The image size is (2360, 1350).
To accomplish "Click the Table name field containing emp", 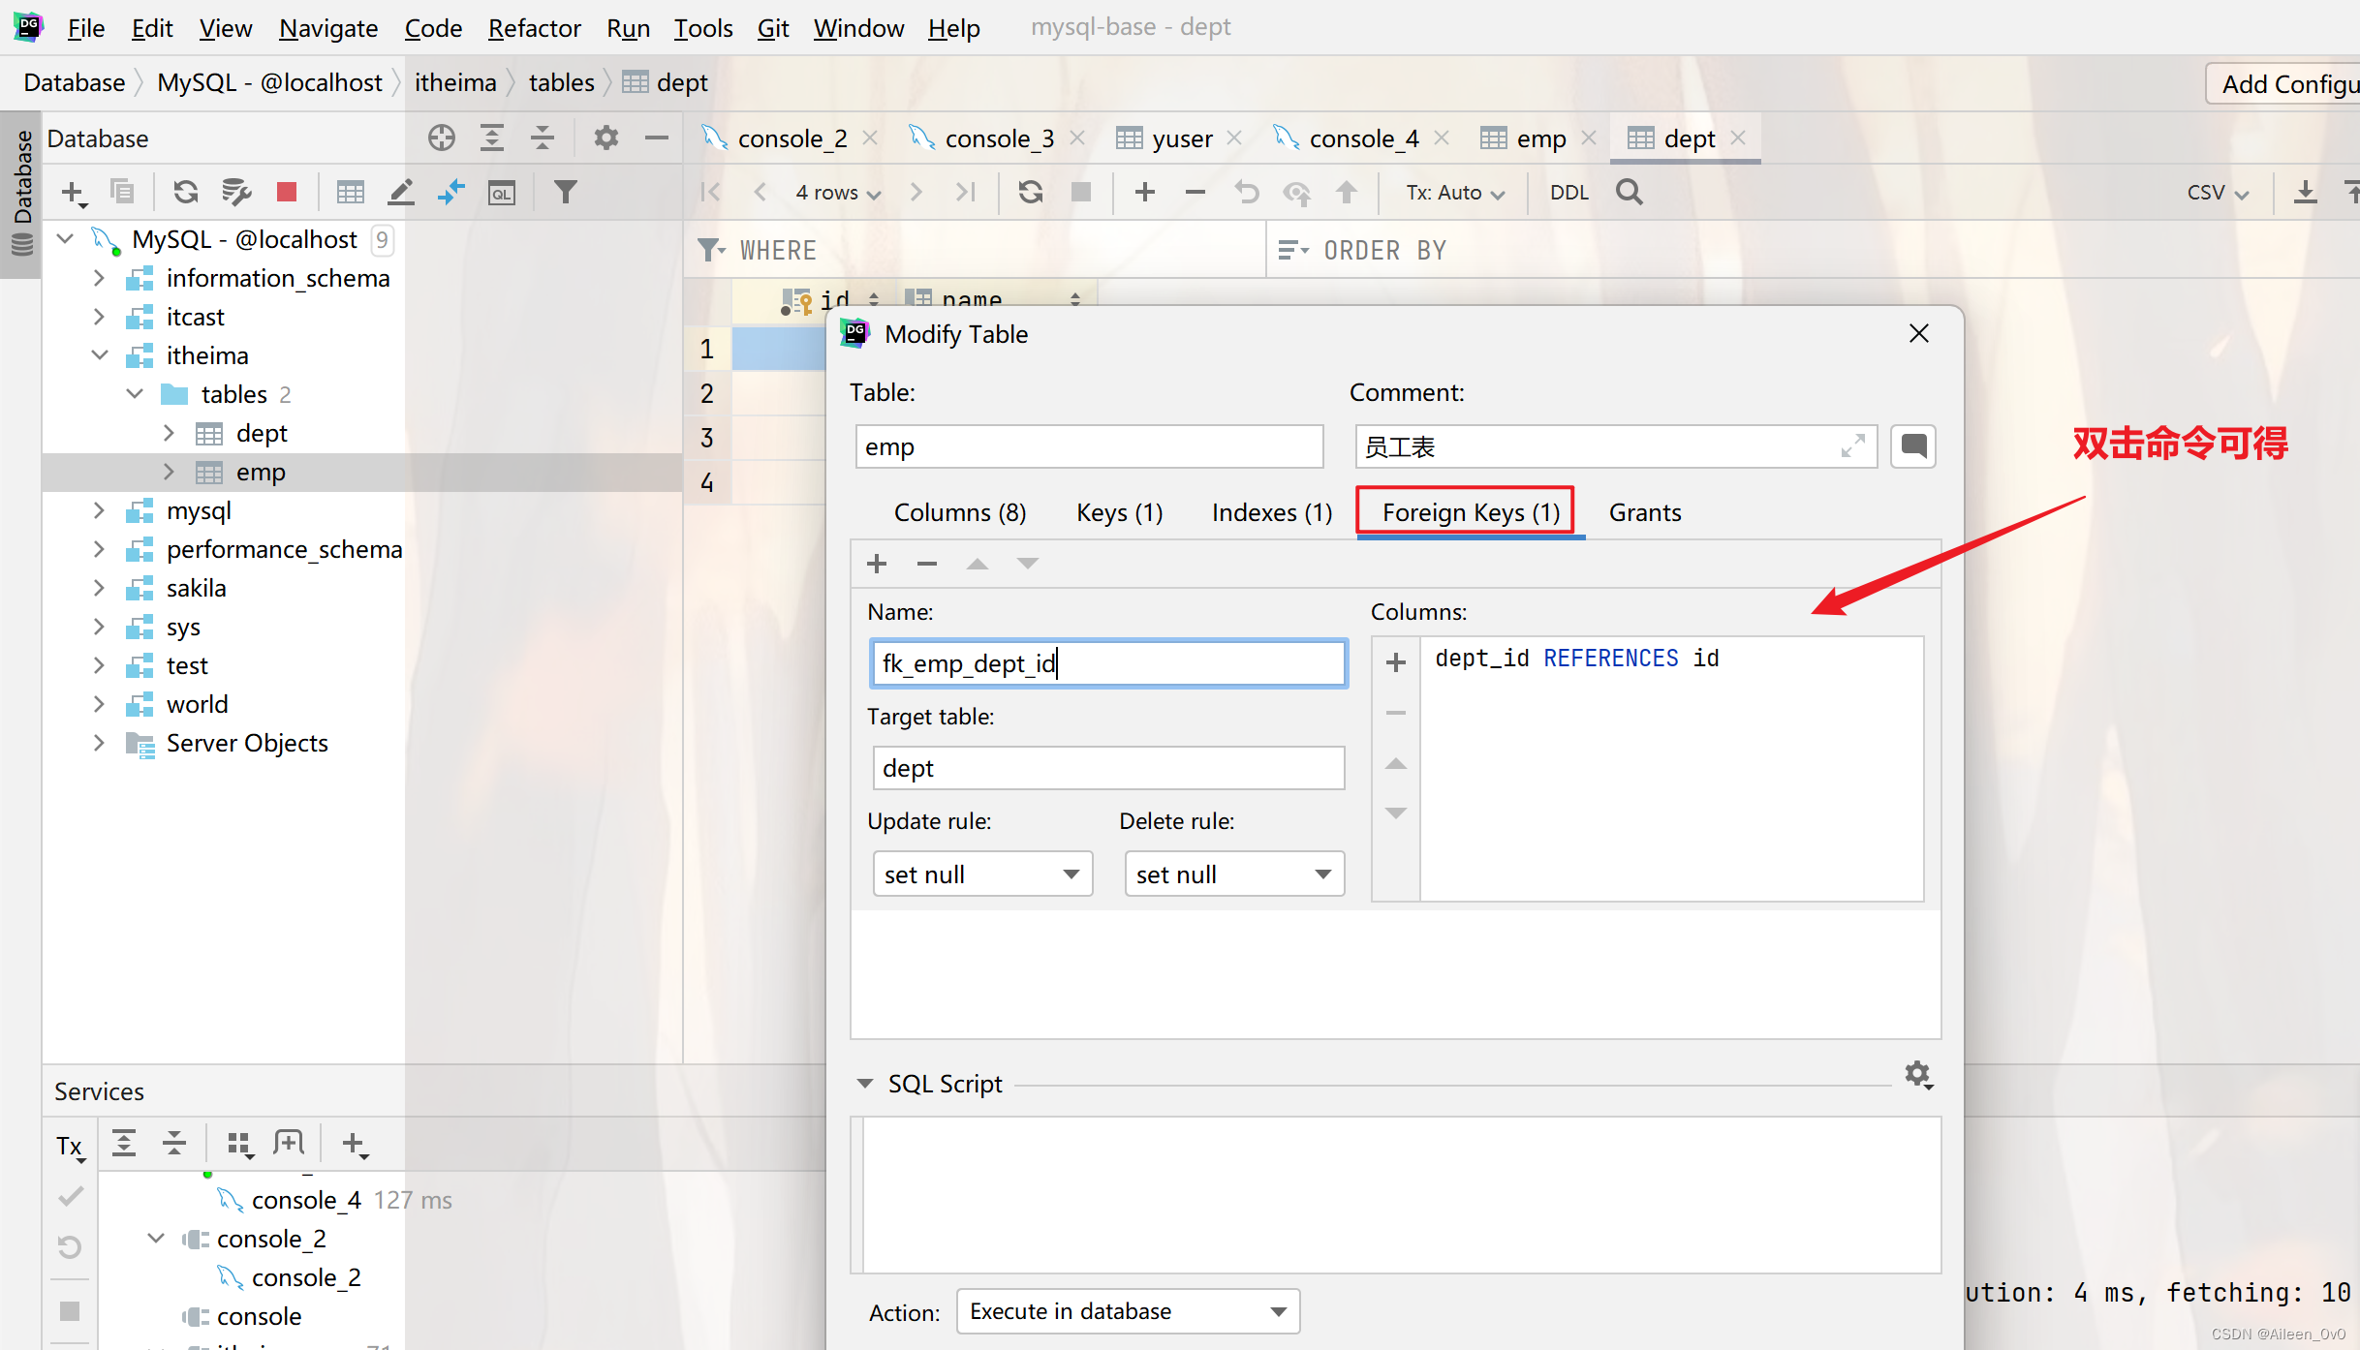I will [x=1089, y=446].
